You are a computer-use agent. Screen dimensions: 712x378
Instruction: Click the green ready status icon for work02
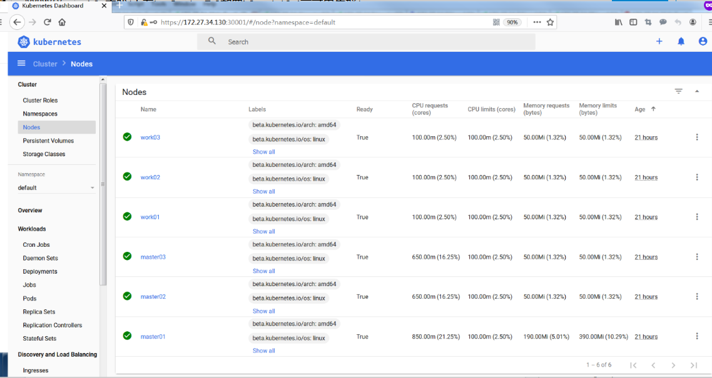point(127,176)
